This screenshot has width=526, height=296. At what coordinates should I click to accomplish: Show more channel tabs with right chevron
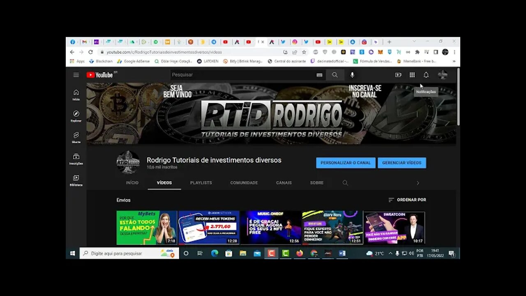point(418,183)
